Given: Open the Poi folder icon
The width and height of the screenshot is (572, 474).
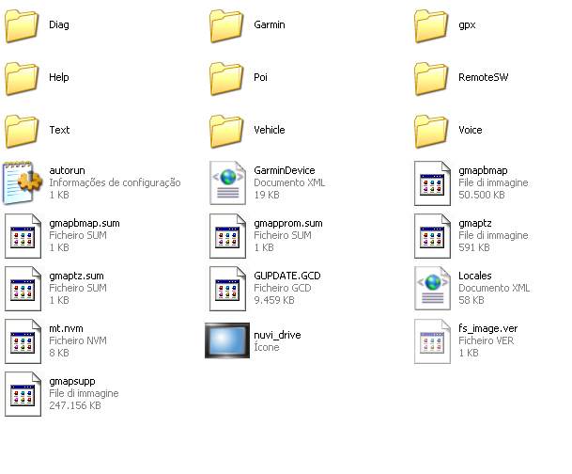Looking at the screenshot, I should pyautogui.click(x=226, y=78).
